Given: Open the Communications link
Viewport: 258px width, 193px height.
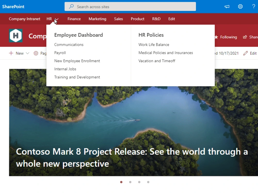Looking at the screenshot, I should tap(69, 45).
